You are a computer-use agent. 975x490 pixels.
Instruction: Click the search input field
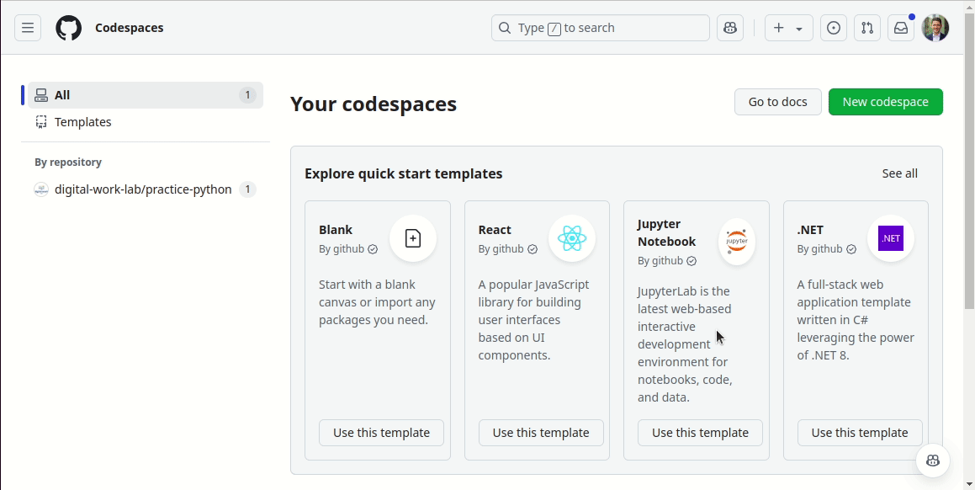click(600, 28)
